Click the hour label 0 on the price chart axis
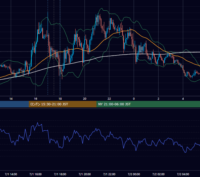Viewport: 200px width, 177px height. tap(134, 99)
